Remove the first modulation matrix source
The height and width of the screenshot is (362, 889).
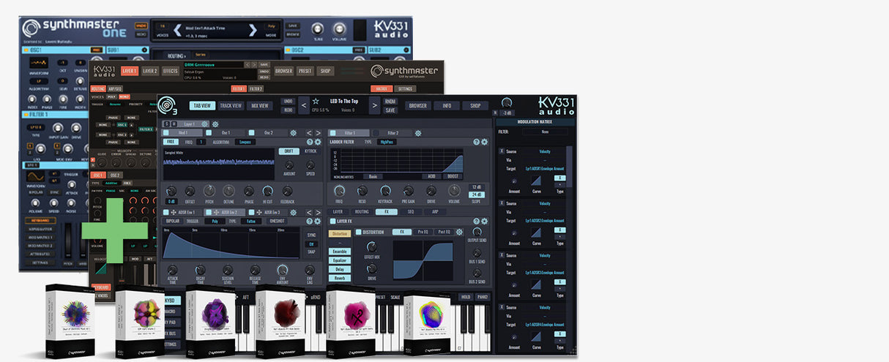click(x=501, y=151)
